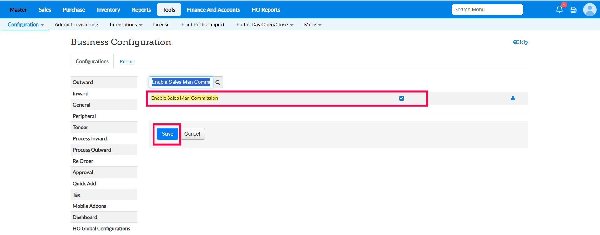Open the Help link
Viewport: 600px width, 235px height.
click(x=520, y=42)
